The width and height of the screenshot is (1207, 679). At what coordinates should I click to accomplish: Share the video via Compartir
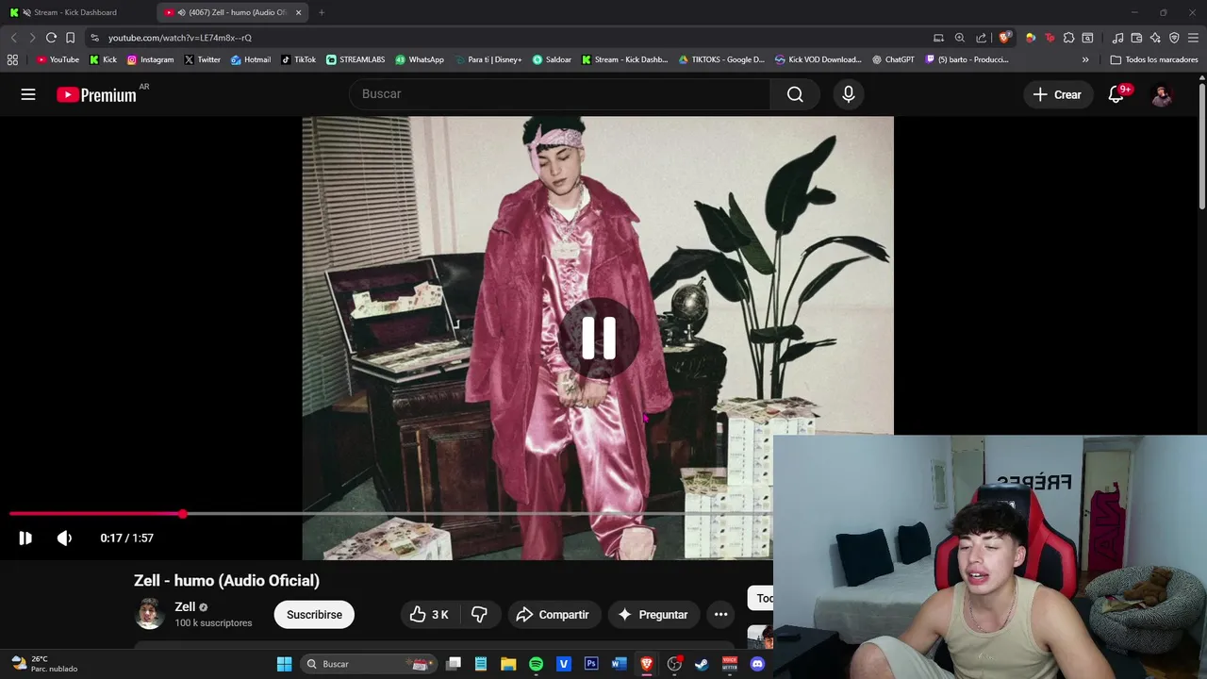(553, 615)
